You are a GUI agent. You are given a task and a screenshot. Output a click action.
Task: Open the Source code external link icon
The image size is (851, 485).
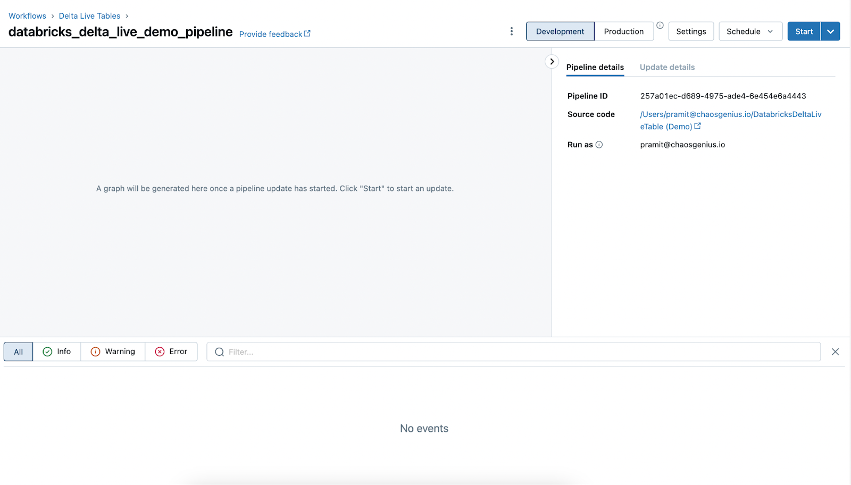697,127
